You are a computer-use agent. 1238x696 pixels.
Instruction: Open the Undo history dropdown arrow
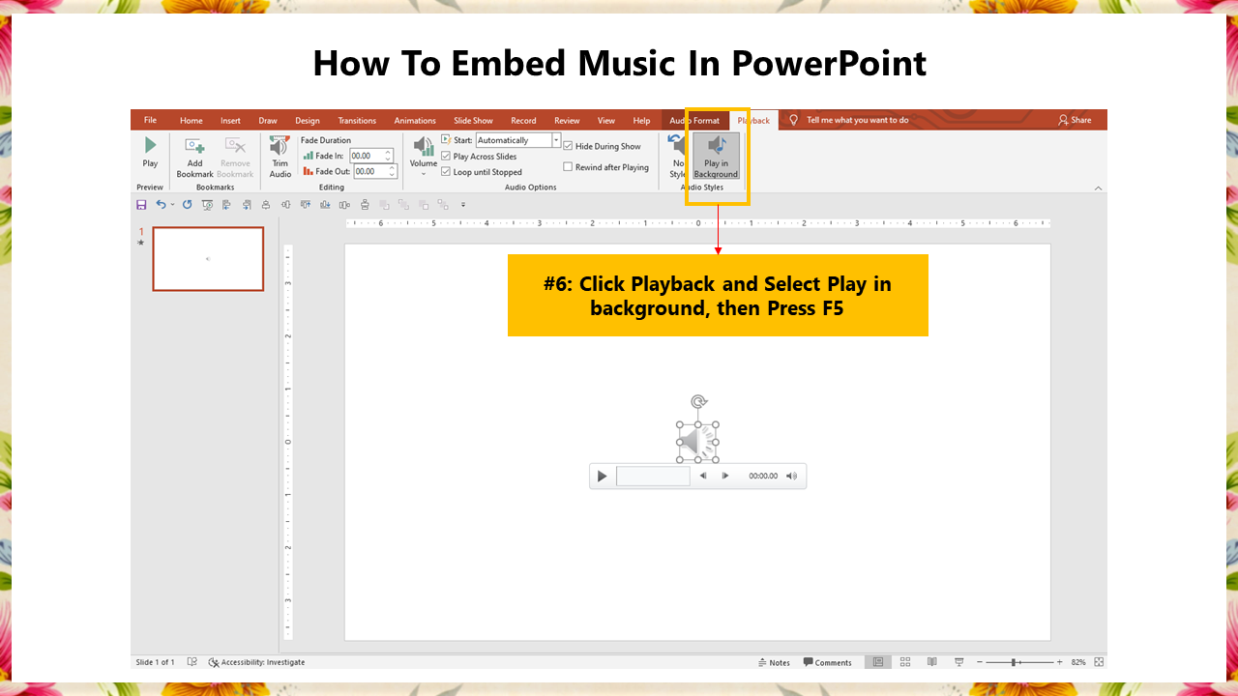[x=172, y=205]
